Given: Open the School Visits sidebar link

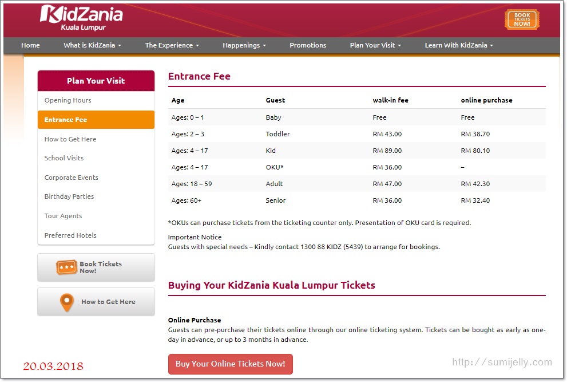Looking at the screenshot, I should (x=64, y=158).
